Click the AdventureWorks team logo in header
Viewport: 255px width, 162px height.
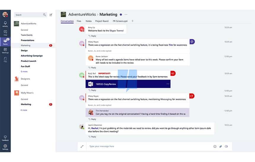tap(63, 15)
